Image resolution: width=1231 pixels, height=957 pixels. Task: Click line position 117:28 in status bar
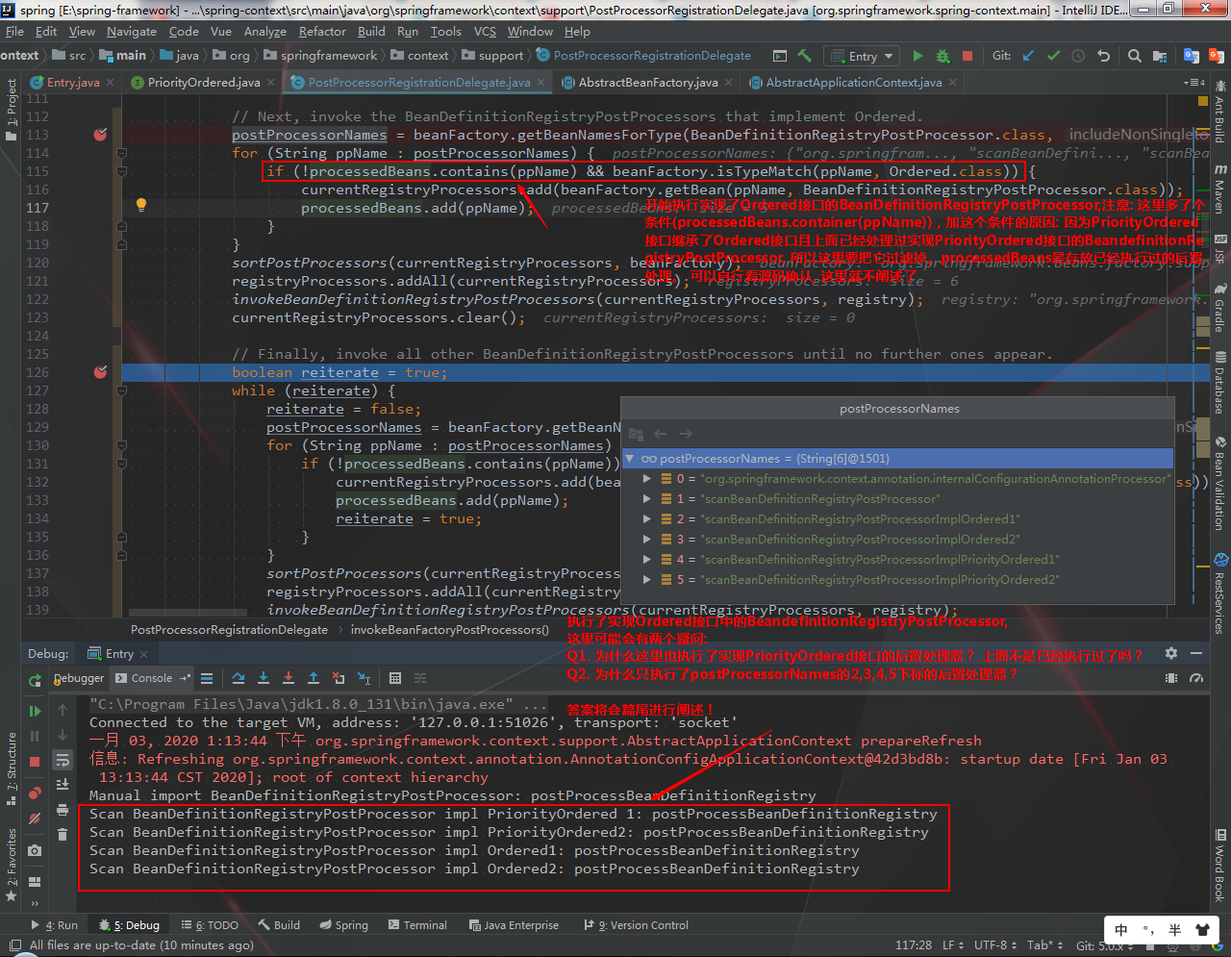tap(914, 945)
